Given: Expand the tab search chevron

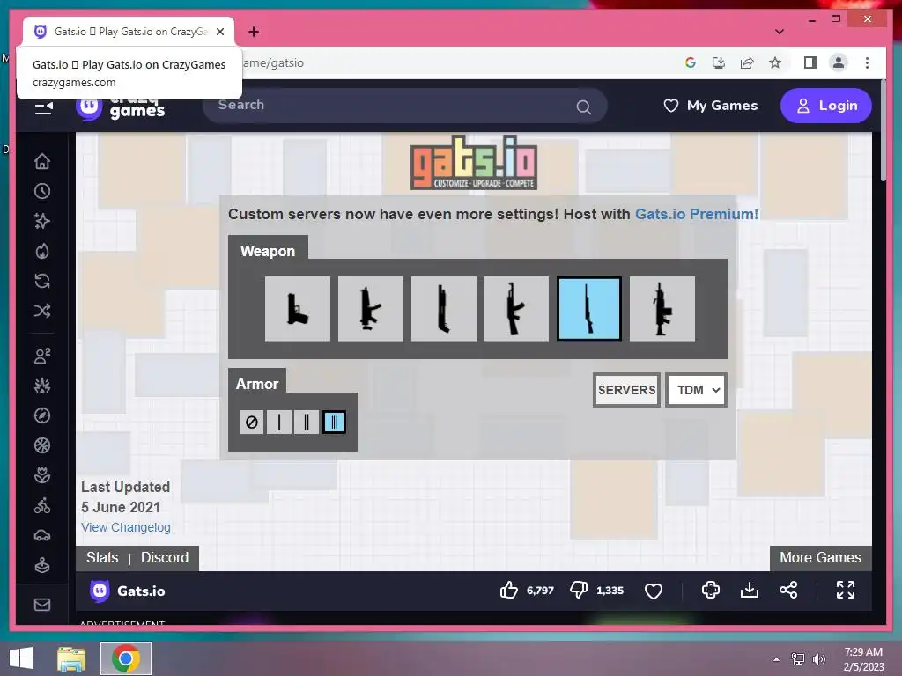Looking at the screenshot, I should pyautogui.click(x=779, y=32).
